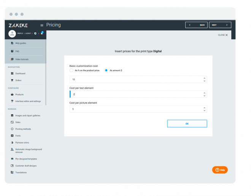Viewport: 251px width, 196px height.
Task: Click the Video tutorials icon
Action: coord(12,59)
